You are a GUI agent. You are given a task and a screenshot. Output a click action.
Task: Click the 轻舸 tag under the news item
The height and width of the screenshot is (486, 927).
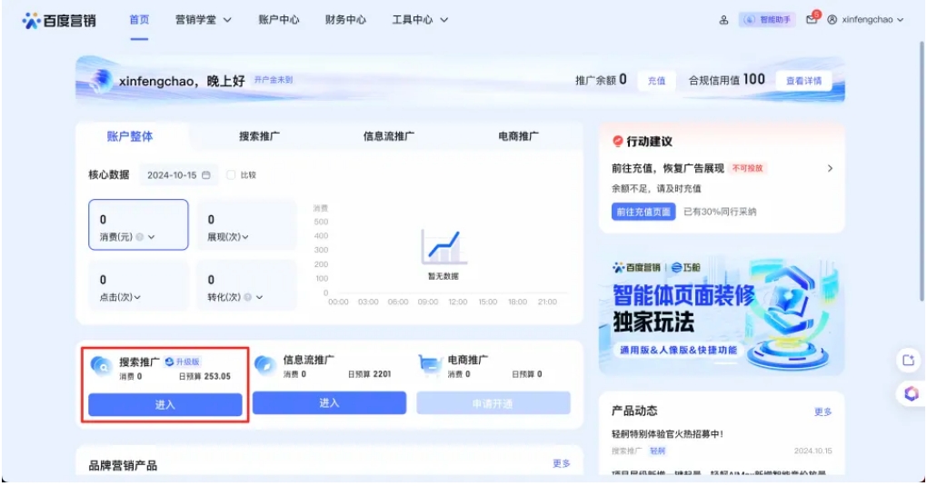click(657, 451)
